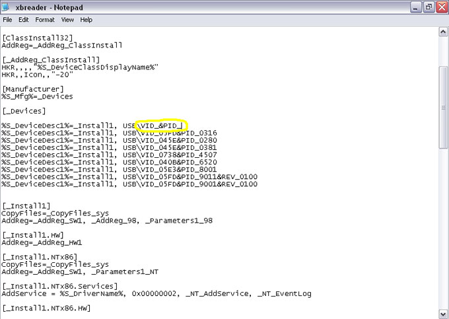Click the scrollbar up arrow
Screen dimensions: 449x319
[444, 32]
